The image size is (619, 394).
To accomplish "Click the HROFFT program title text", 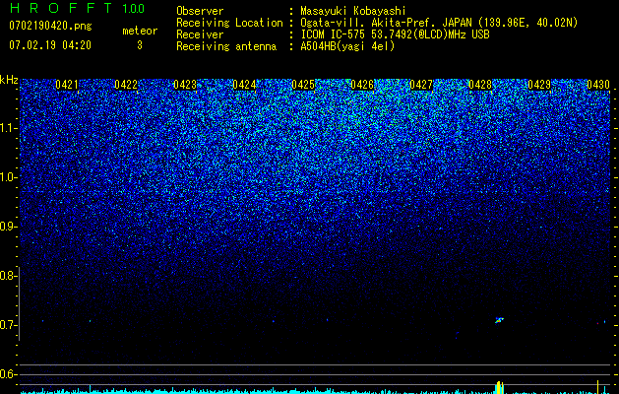I will click(x=61, y=8).
